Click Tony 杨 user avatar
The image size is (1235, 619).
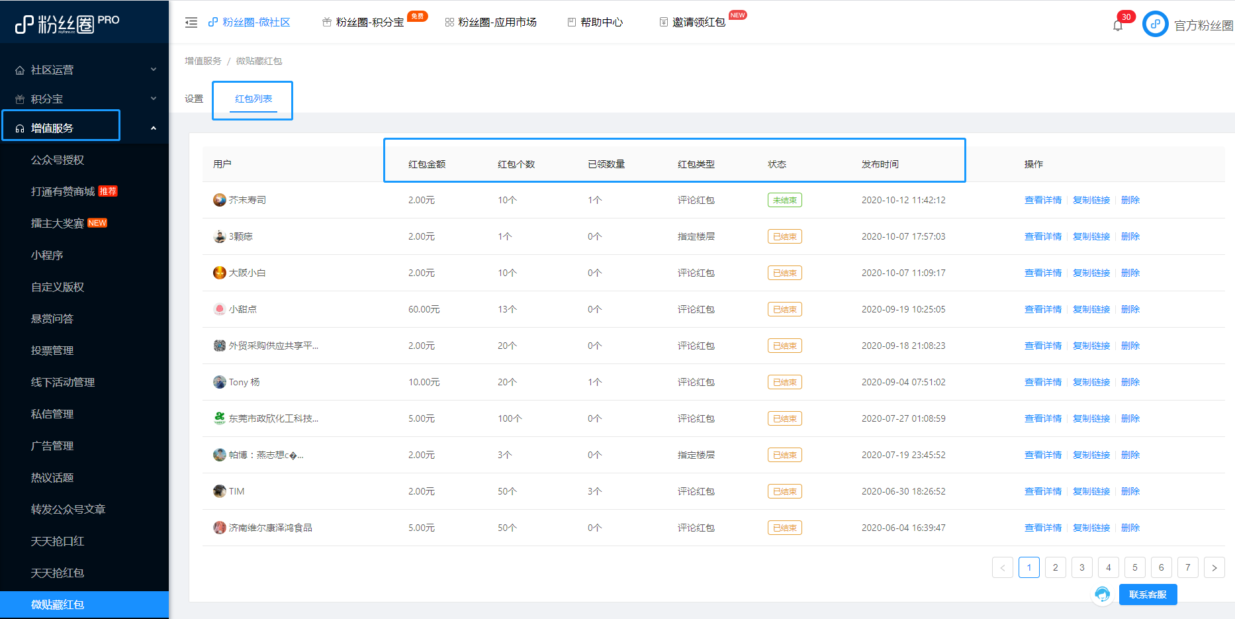[x=220, y=382]
